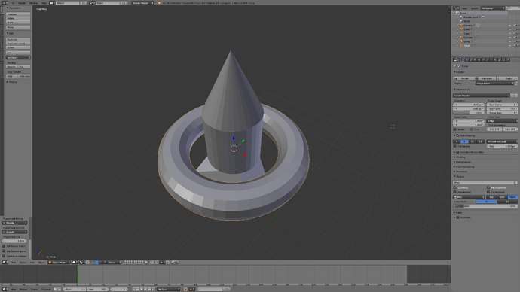Adjust the Compression slider in Output
Screen dimensions: 520x292
coord(485,206)
